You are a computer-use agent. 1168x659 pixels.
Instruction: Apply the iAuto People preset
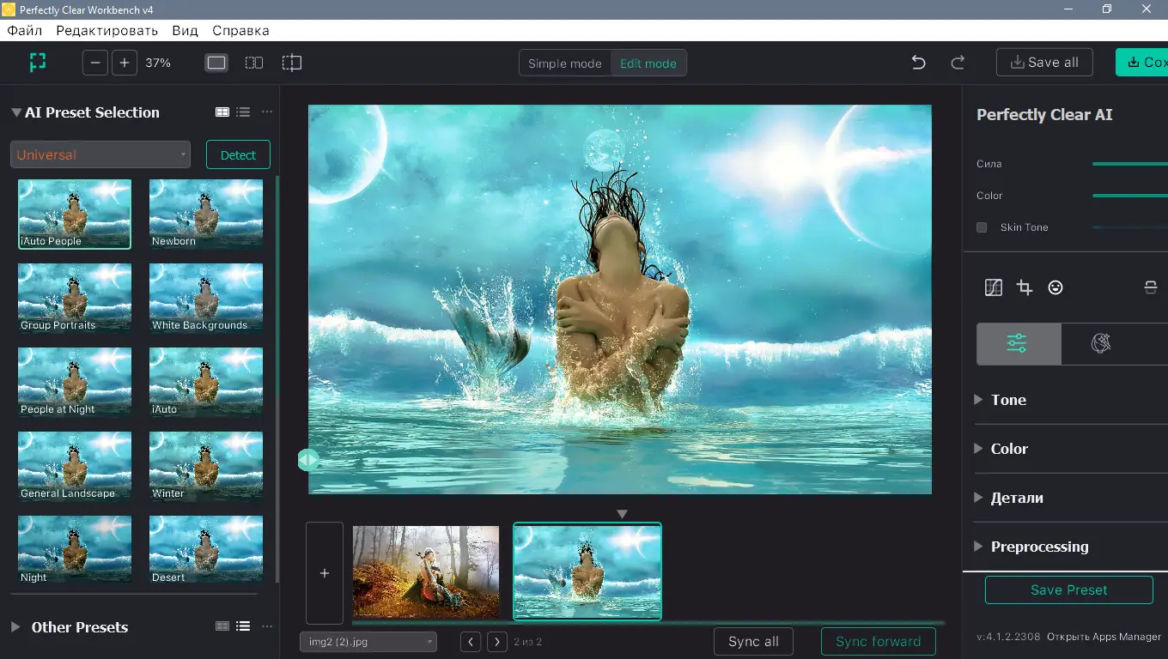click(x=75, y=215)
